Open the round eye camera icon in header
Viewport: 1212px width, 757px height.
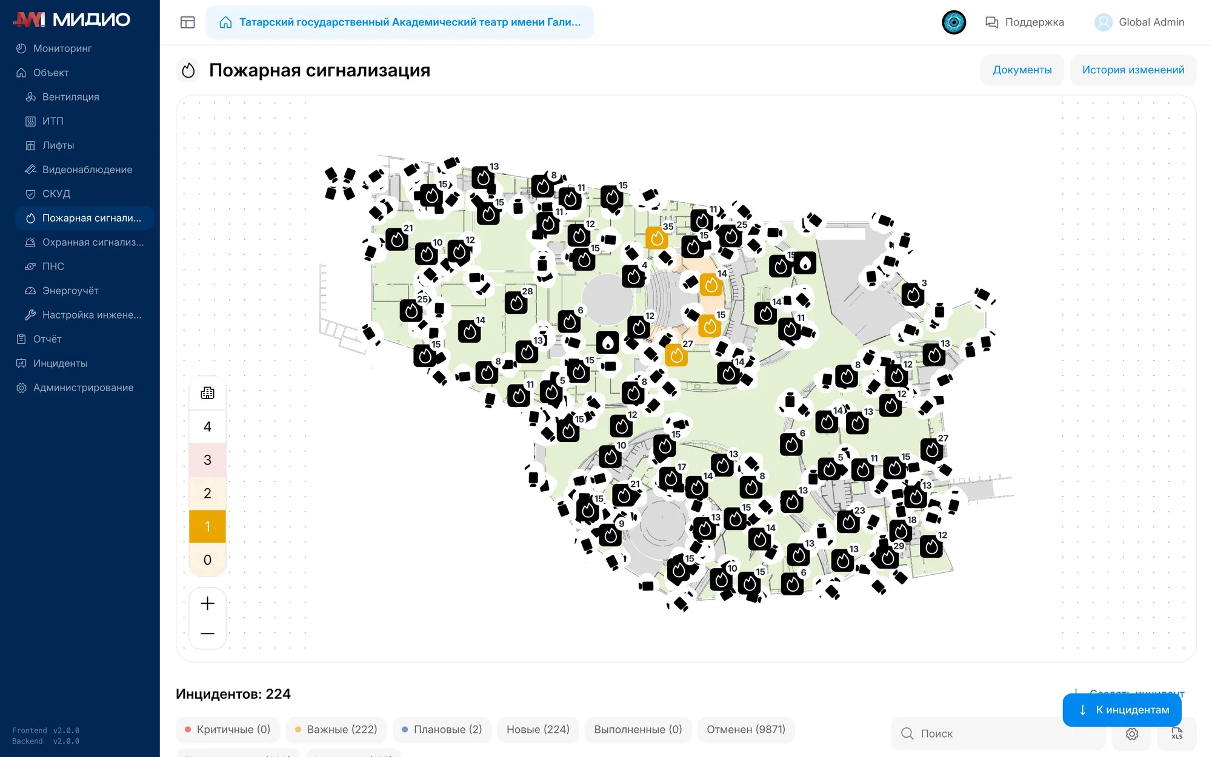[954, 22]
